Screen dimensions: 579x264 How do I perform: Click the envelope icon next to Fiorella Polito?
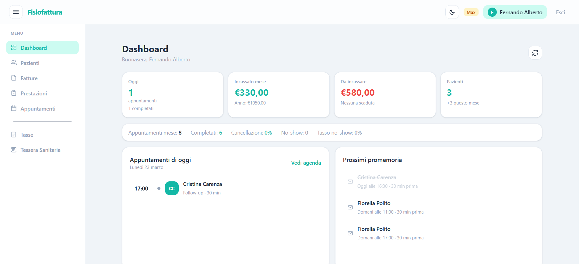350,207
